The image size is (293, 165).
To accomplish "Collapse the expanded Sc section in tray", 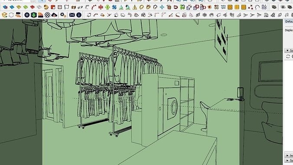I will (287, 50).
